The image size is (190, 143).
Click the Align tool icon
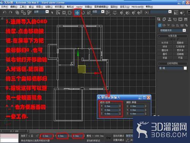(182, 13)
